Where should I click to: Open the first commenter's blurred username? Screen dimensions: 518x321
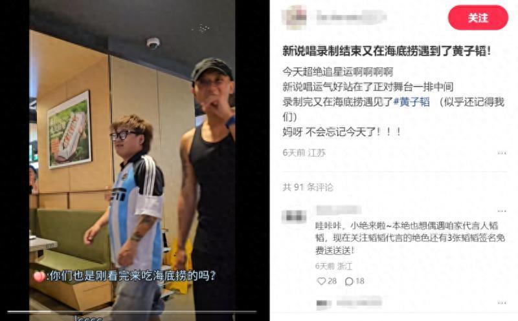click(339, 210)
